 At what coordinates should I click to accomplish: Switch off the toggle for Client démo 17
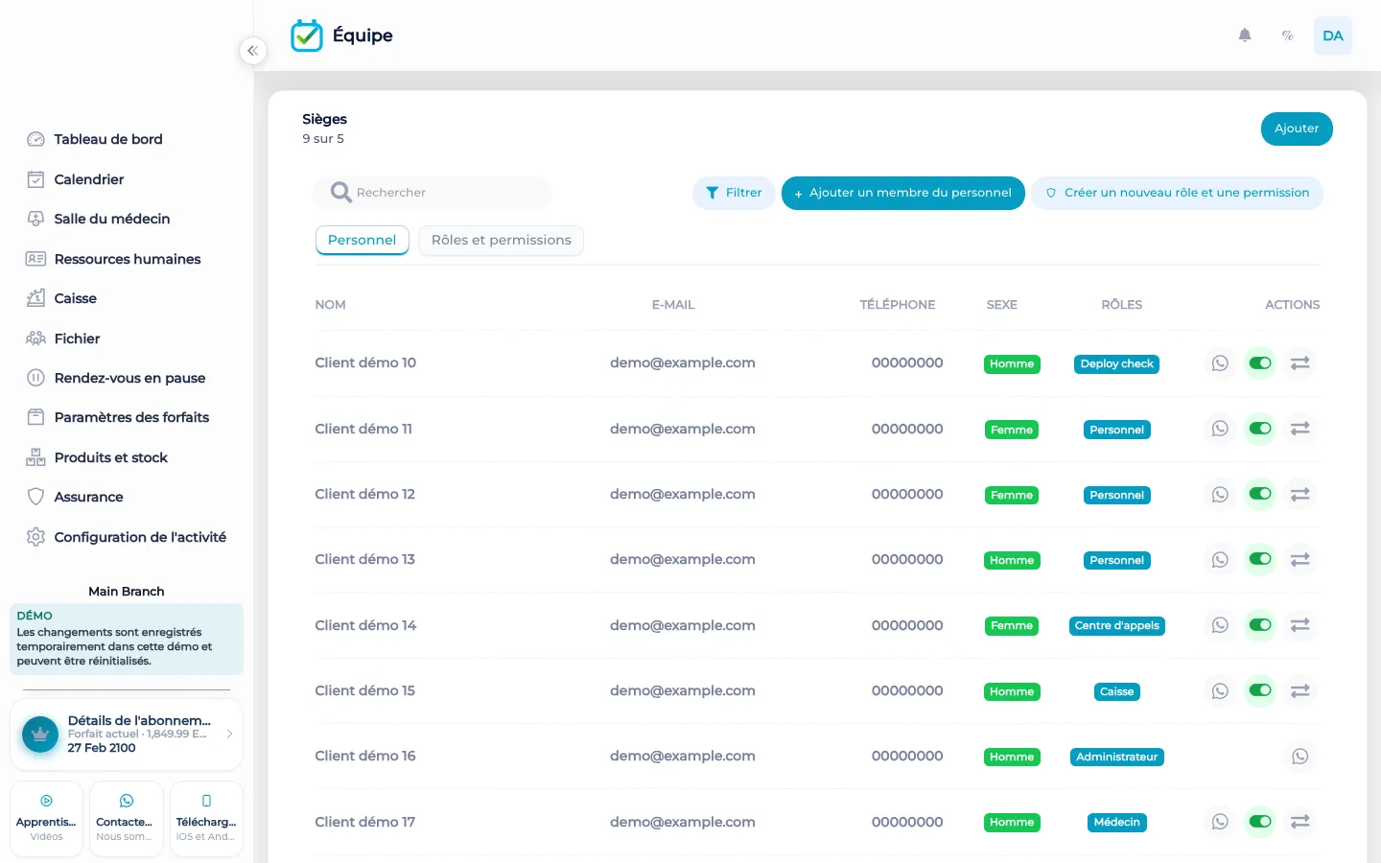pyautogui.click(x=1260, y=822)
